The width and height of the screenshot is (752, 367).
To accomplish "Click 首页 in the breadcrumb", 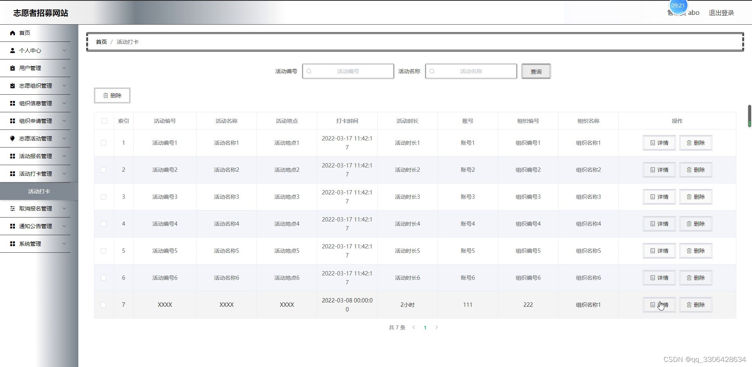I will pos(101,42).
